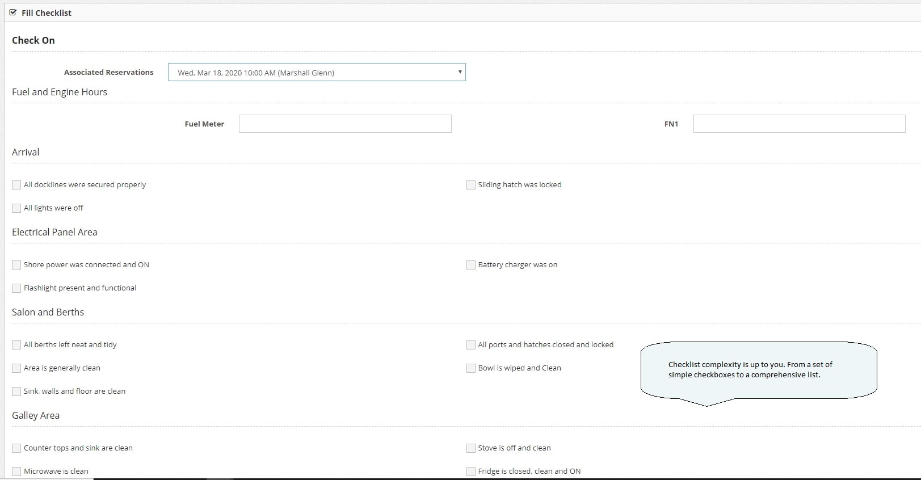Screen dimensions: 921x480
Task: Click the FN1 input field
Action: (799, 124)
